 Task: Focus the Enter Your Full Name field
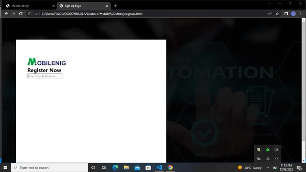pyautogui.click(x=45, y=76)
